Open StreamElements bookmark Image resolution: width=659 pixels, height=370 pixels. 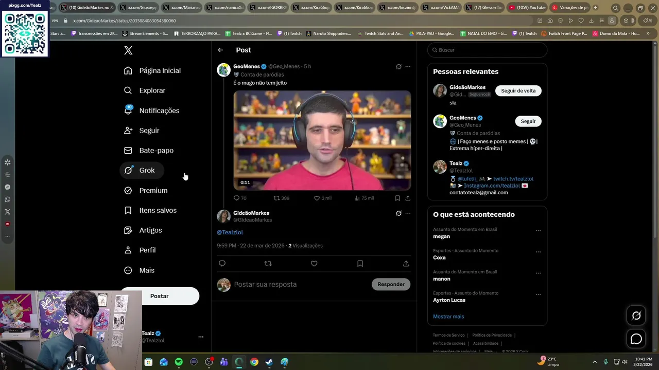[x=145, y=33]
